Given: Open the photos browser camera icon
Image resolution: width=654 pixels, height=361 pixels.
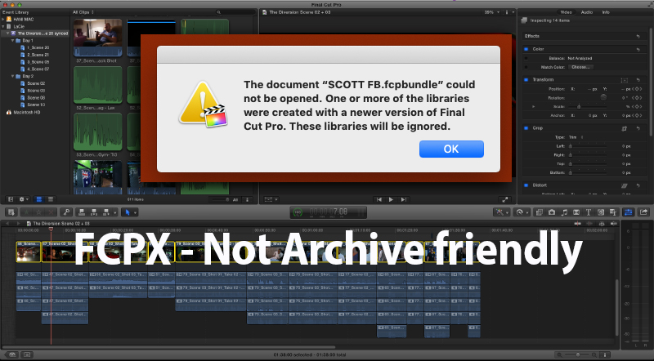Looking at the screenshot, I should 551,212.
